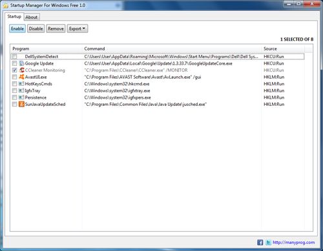This screenshot has width=323, height=251.
Task: Click the SunJavaUpdateSched Java icon
Action: 21,105
